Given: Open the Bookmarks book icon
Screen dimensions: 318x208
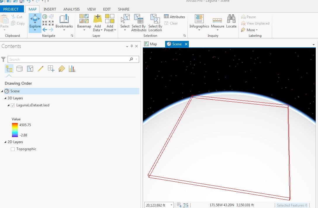Looking at the screenshot, I should click(64, 19).
